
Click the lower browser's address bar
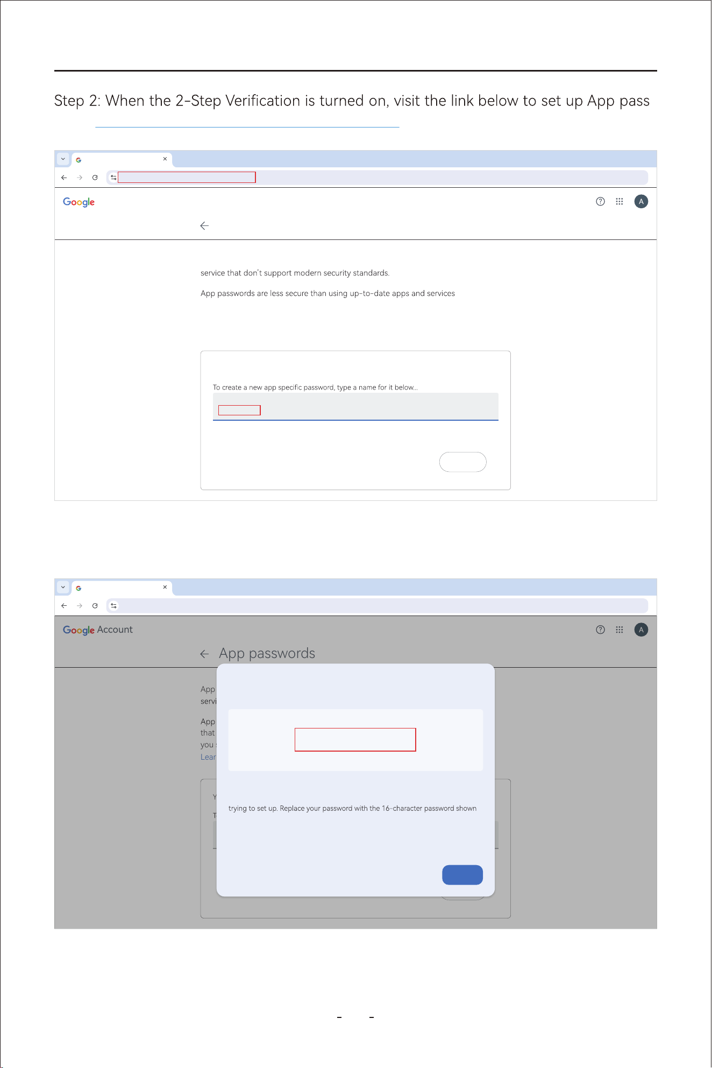click(x=378, y=606)
